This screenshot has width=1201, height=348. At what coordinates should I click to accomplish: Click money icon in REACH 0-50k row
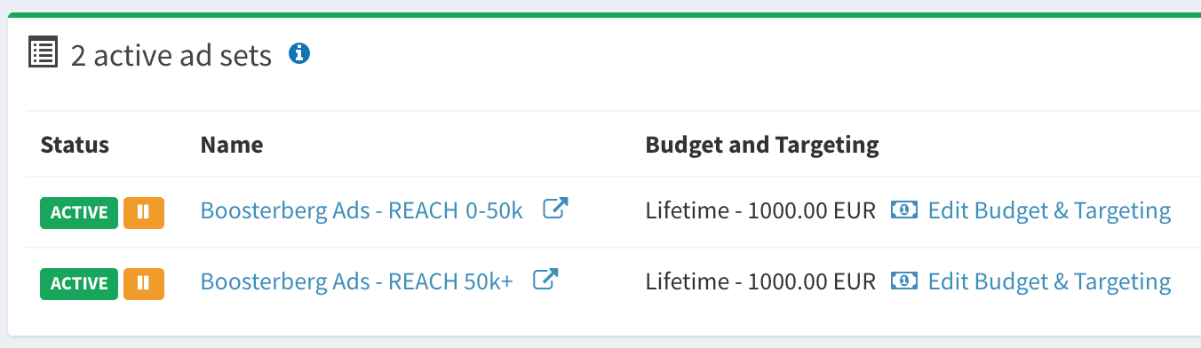click(904, 210)
